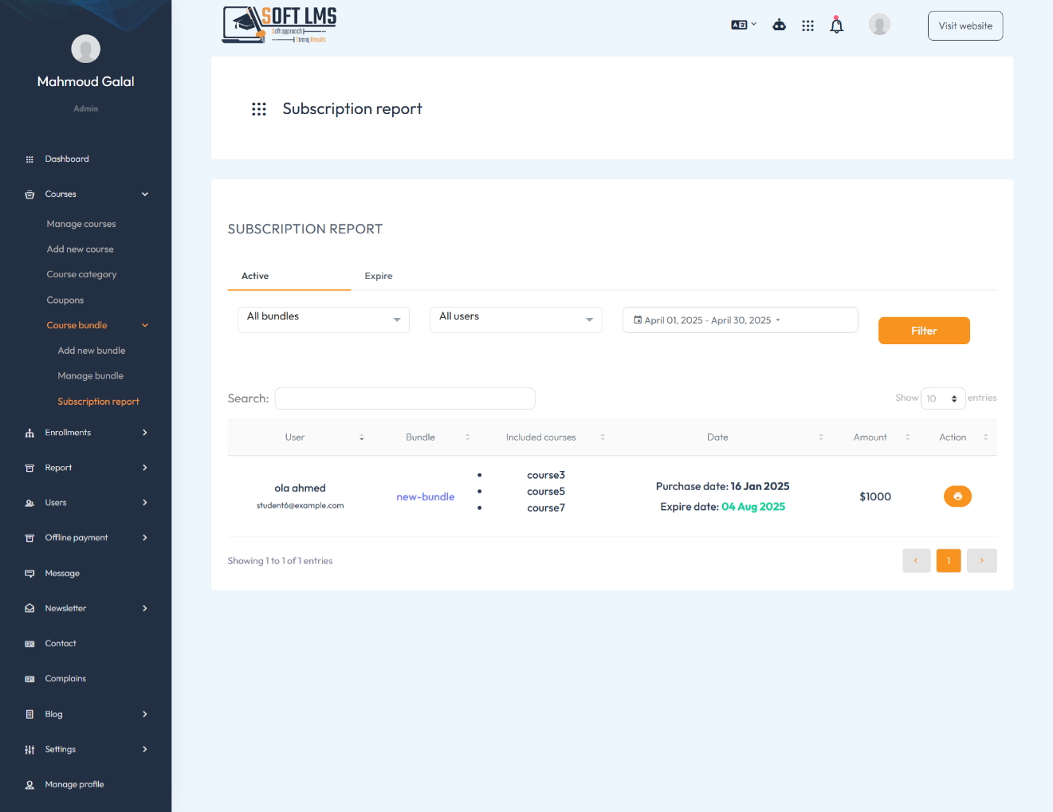Open Manage courses in sidebar
The width and height of the screenshot is (1053, 812).
(81, 224)
